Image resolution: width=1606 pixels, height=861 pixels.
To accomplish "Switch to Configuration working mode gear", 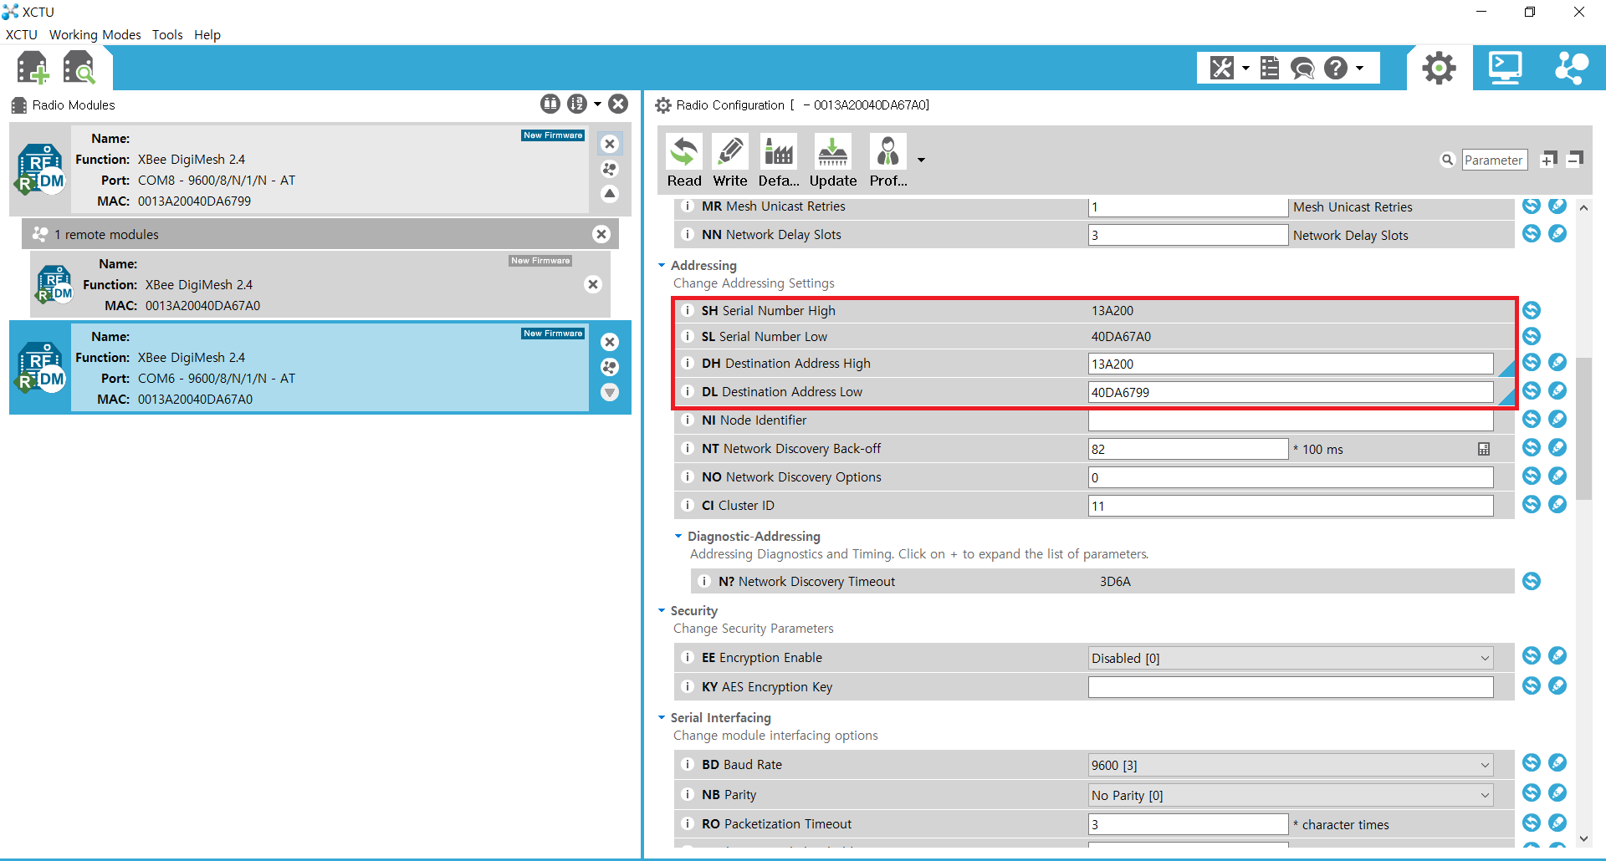I will click(1439, 68).
